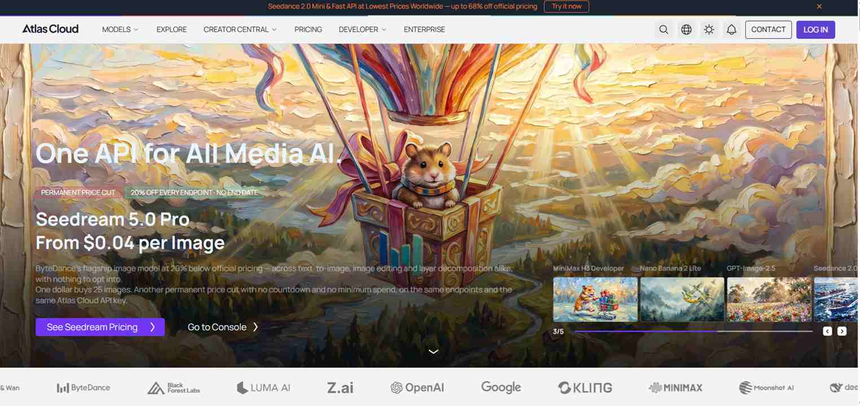
Task: Select the KLING logo
Action: click(x=585, y=387)
